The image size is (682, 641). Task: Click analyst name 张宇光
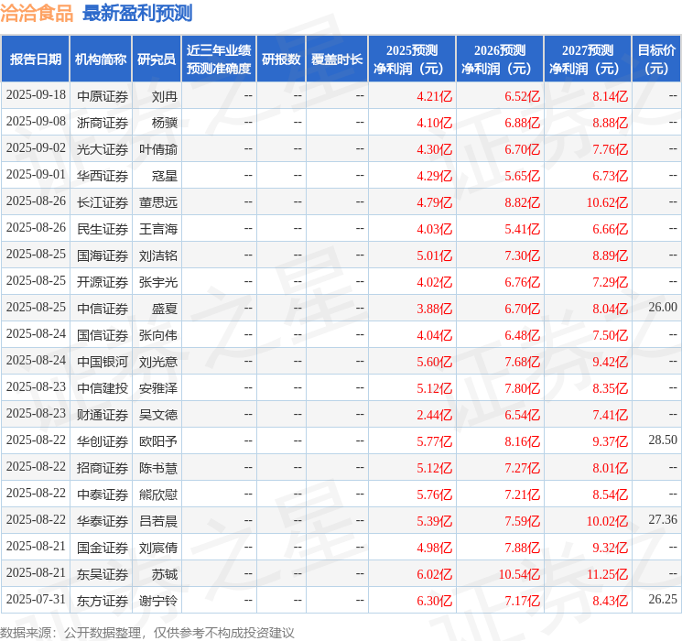158,282
